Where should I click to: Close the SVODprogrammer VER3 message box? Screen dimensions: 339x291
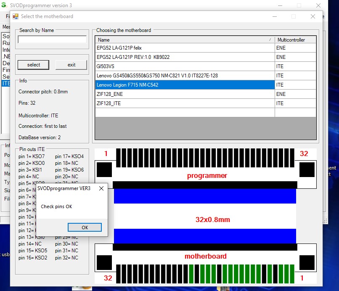tap(101, 188)
